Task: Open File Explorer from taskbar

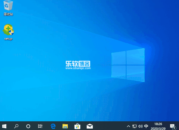Action: [x=65, y=126]
